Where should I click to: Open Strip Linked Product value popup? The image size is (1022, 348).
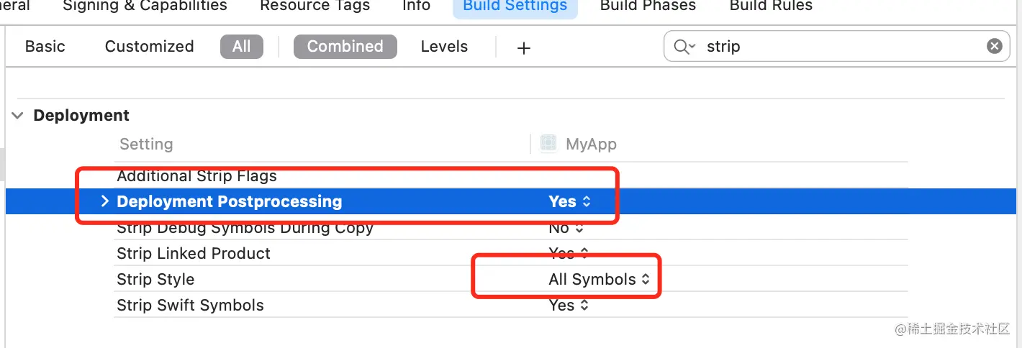569,254
